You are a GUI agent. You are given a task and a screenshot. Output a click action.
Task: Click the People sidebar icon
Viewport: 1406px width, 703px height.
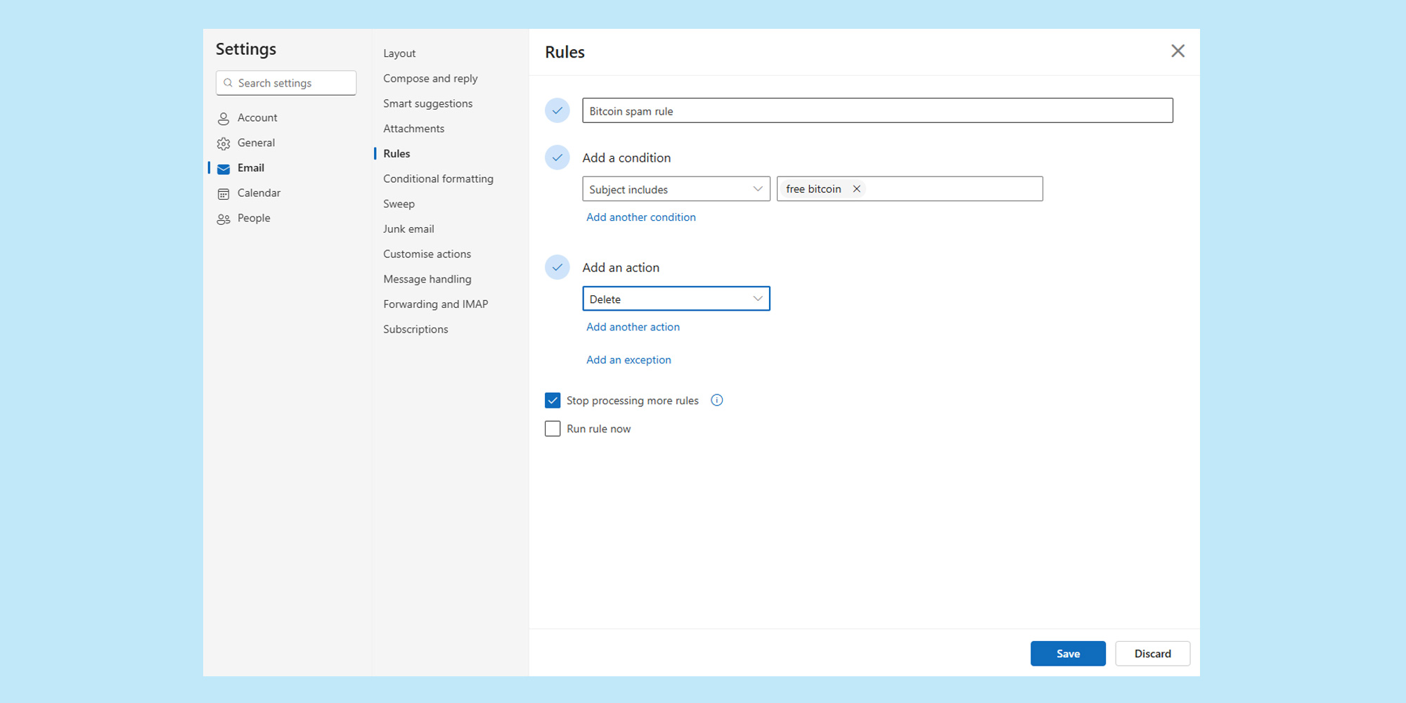(224, 218)
